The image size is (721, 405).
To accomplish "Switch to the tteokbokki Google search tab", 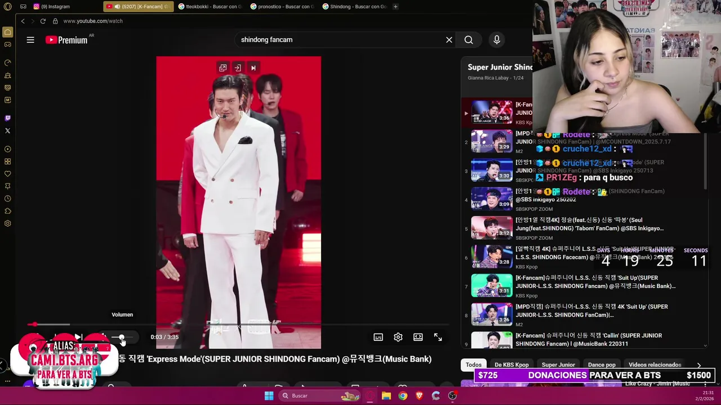I will [x=210, y=7].
